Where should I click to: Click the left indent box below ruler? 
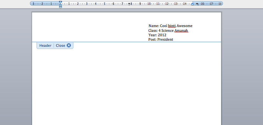[61, 7]
